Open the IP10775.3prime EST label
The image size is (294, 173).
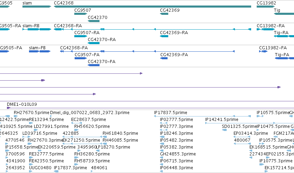click(x=276, y=161)
